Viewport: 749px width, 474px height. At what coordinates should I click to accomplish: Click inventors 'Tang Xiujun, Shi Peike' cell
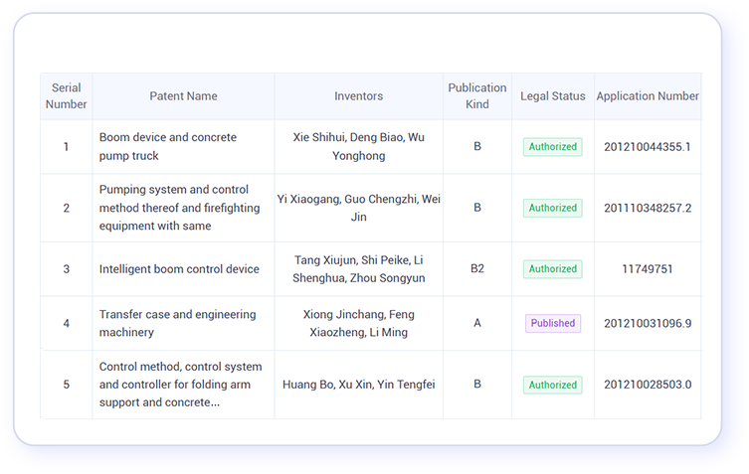point(359,269)
